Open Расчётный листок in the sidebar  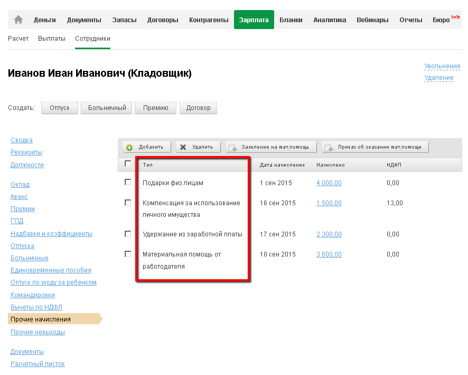tap(38, 364)
